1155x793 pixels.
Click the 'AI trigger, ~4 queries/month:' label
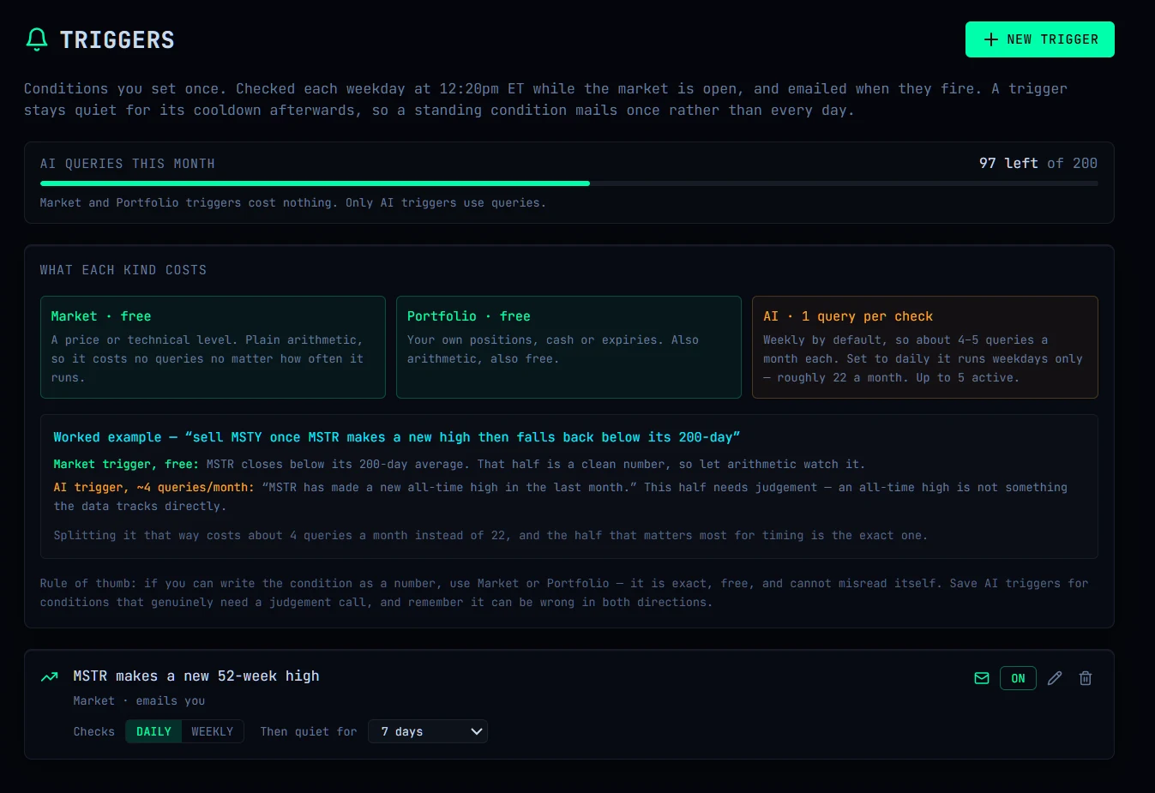[x=153, y=487]
